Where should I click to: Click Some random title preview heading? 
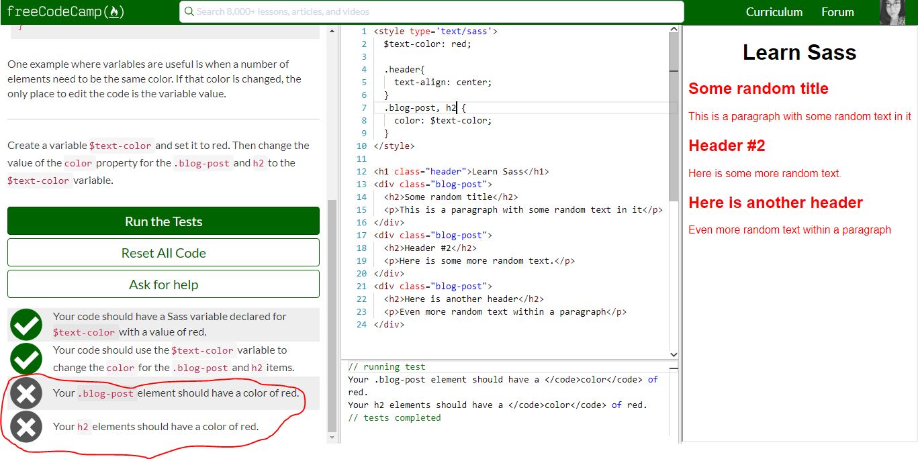tap(758, 89)
